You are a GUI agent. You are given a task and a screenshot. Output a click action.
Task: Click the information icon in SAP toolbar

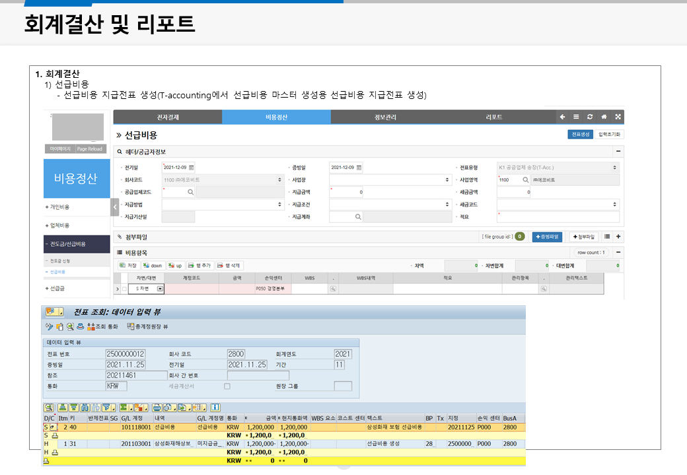pyautogui.click(x=215, y=408)
